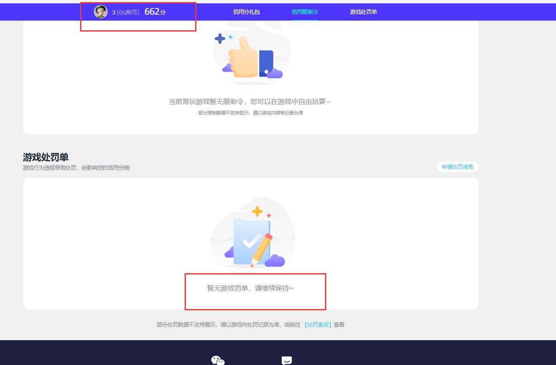556x365 pixels.
Task: Click the text 暂无游戏罚单，请继续保持~
Action: click(250, 288)
